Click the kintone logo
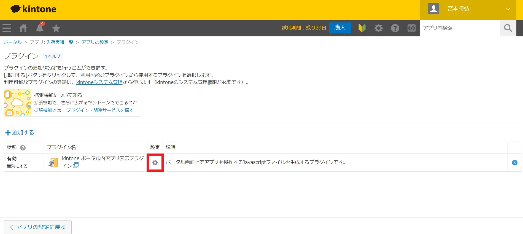Screen dimensions: 523x234 pyautogui.click(x=33, y=9)
